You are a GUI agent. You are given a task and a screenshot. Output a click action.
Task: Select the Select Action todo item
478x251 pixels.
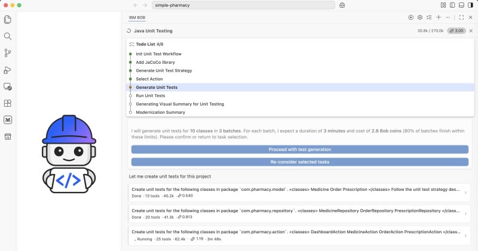pyautogui.click(x=149, y=79)
